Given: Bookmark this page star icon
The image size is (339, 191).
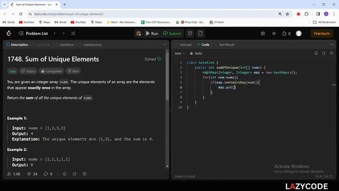Looking at the screenshot, I should (287, 14).
